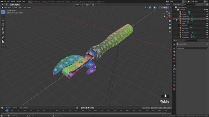209x117 pixels.
Task: Open the Physics properties tab icon
Action: 174,75
